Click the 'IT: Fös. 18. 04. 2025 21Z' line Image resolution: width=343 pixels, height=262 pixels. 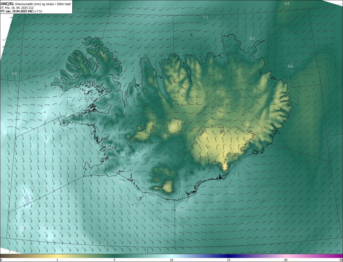(17, 8)
